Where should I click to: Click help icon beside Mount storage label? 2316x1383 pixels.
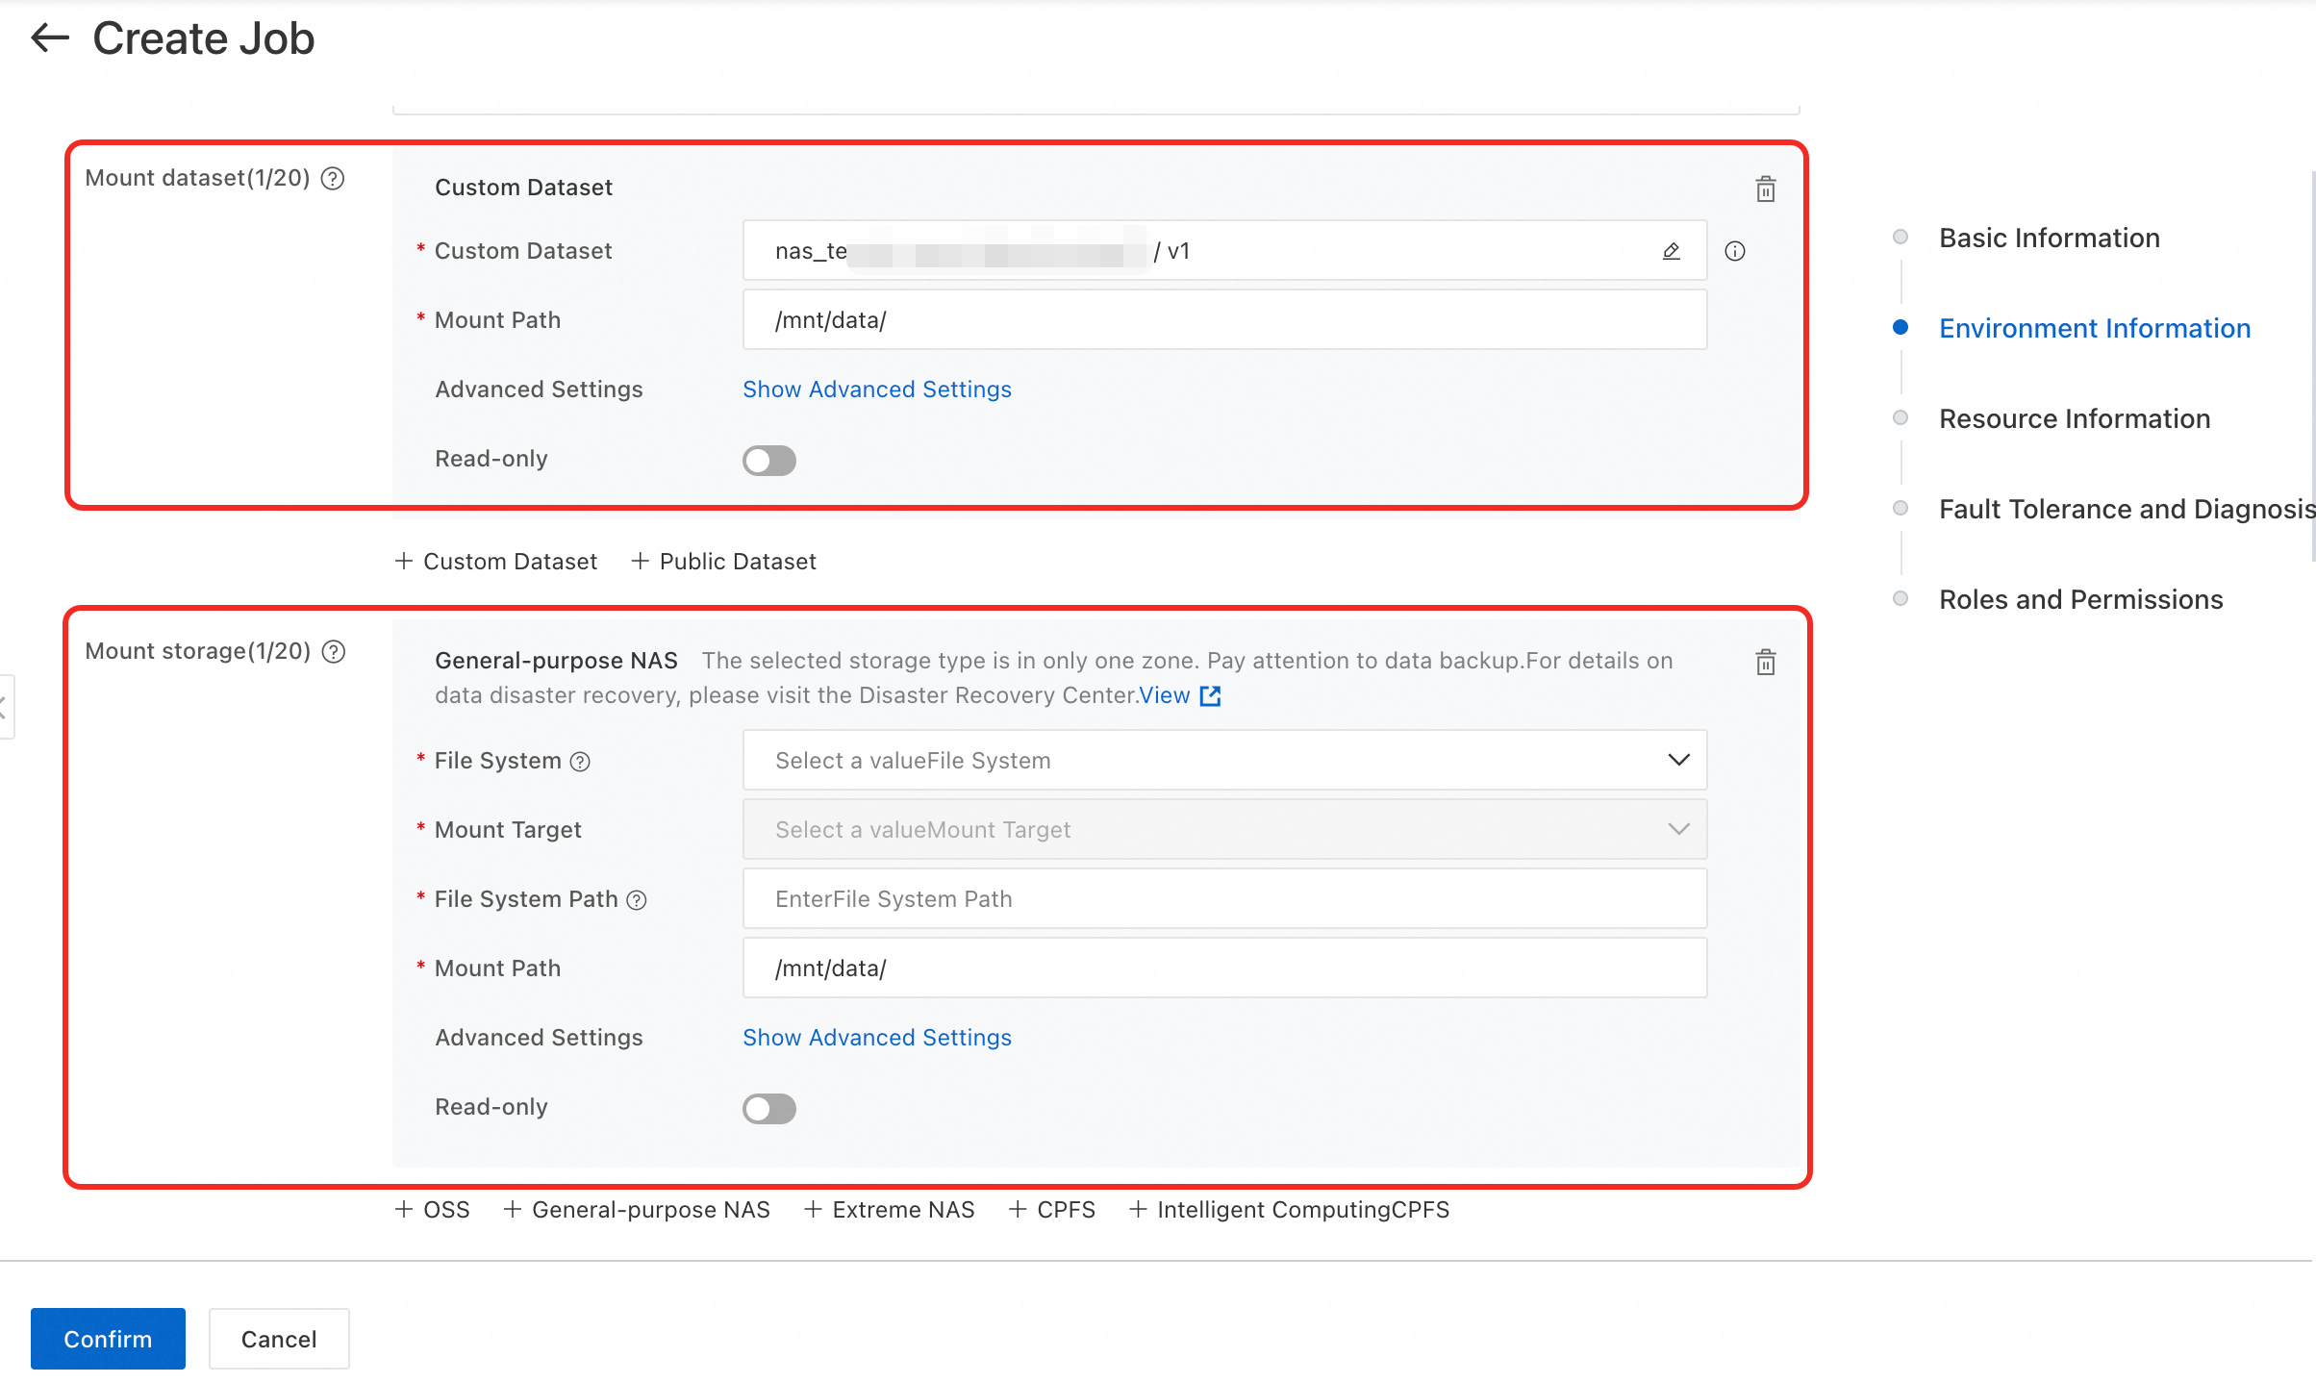334,652
